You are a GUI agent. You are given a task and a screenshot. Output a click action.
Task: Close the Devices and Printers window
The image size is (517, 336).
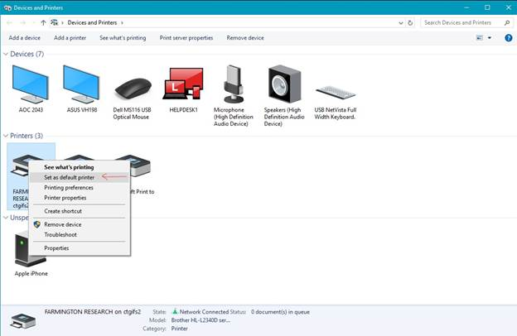coord(508,7)
